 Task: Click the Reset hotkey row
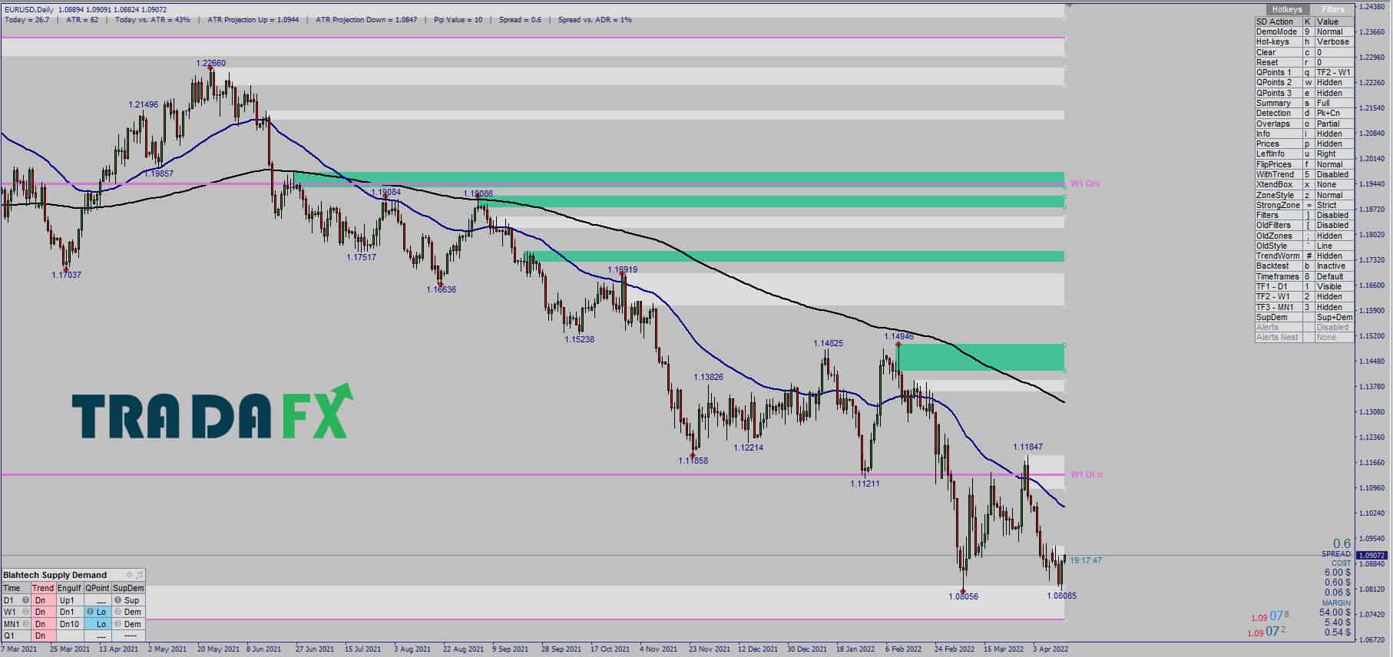1304,62
